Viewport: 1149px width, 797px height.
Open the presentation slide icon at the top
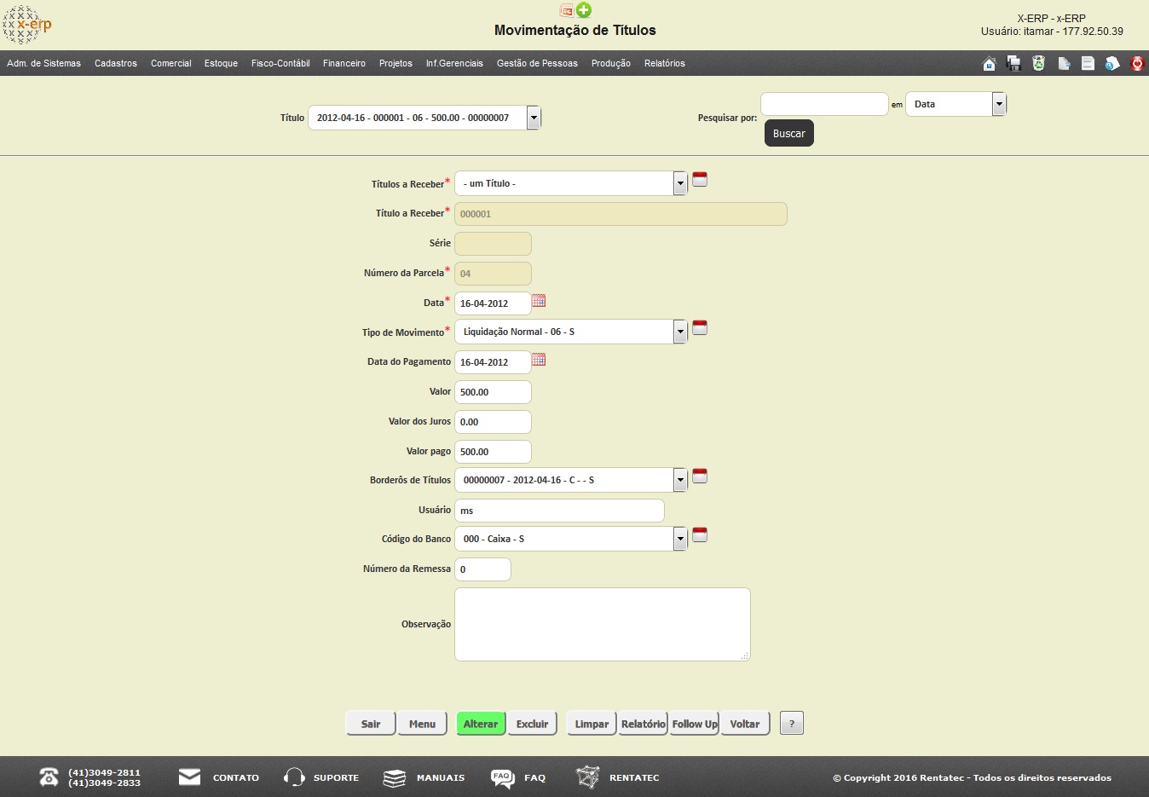click(x=567, y=10)
